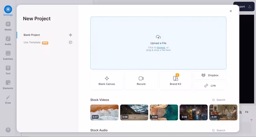
Task: Select the 0:46 night city stock video
Action: point(194,112)
